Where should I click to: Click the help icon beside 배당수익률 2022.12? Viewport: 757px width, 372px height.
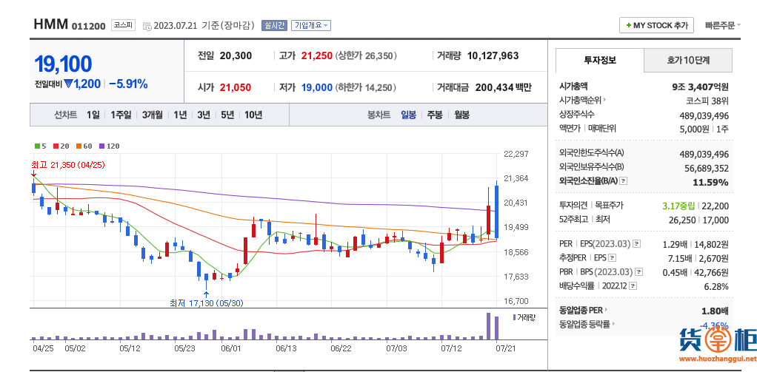[x=633, y=285]
